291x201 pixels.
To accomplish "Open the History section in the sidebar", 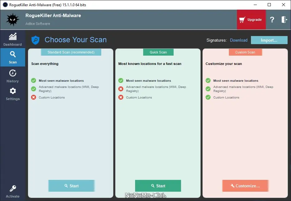I will [x=13, y=76].
